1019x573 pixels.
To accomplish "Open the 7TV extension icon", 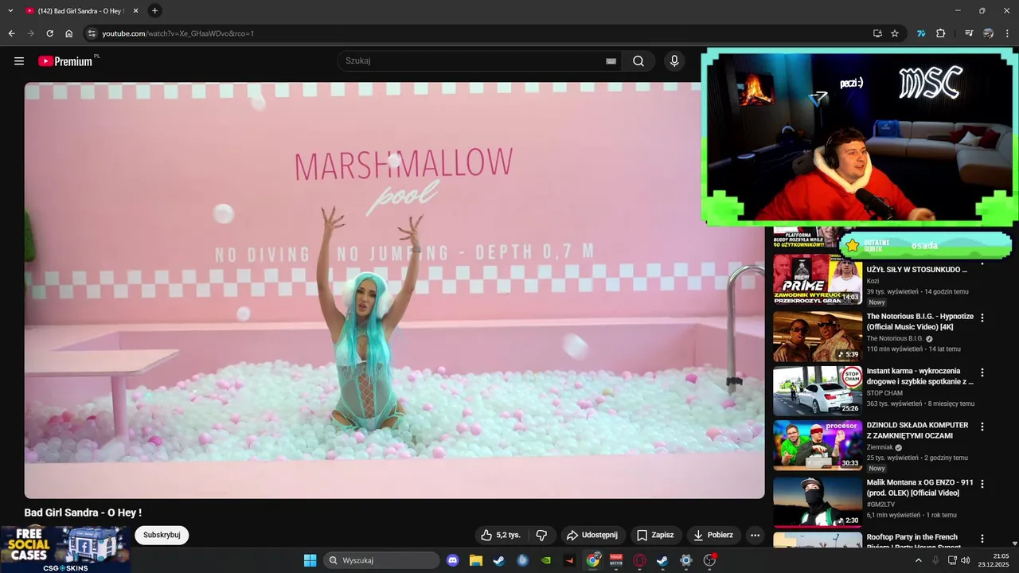I will click(921, 33).
